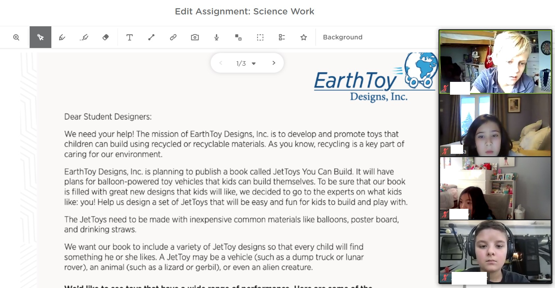The height and width of the screenshot is (288, 555).
Task: Select the eraser tool
Action: point(106,37)
